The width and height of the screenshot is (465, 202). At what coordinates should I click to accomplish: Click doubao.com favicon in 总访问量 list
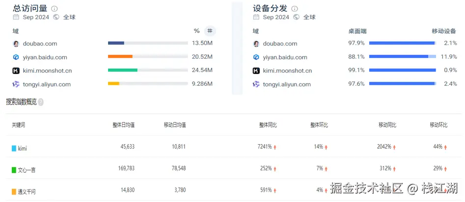16,44
